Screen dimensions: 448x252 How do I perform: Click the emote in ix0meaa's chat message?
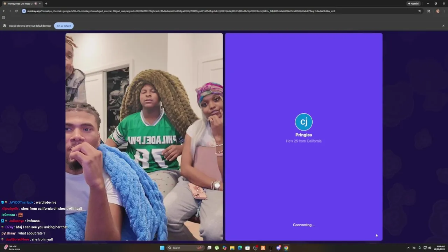tap(20, 215)
